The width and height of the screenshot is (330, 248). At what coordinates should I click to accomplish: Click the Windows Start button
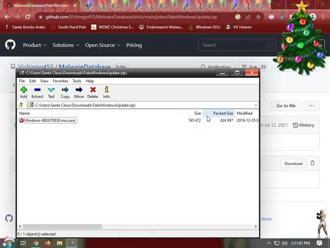click(x=8, y=243)
